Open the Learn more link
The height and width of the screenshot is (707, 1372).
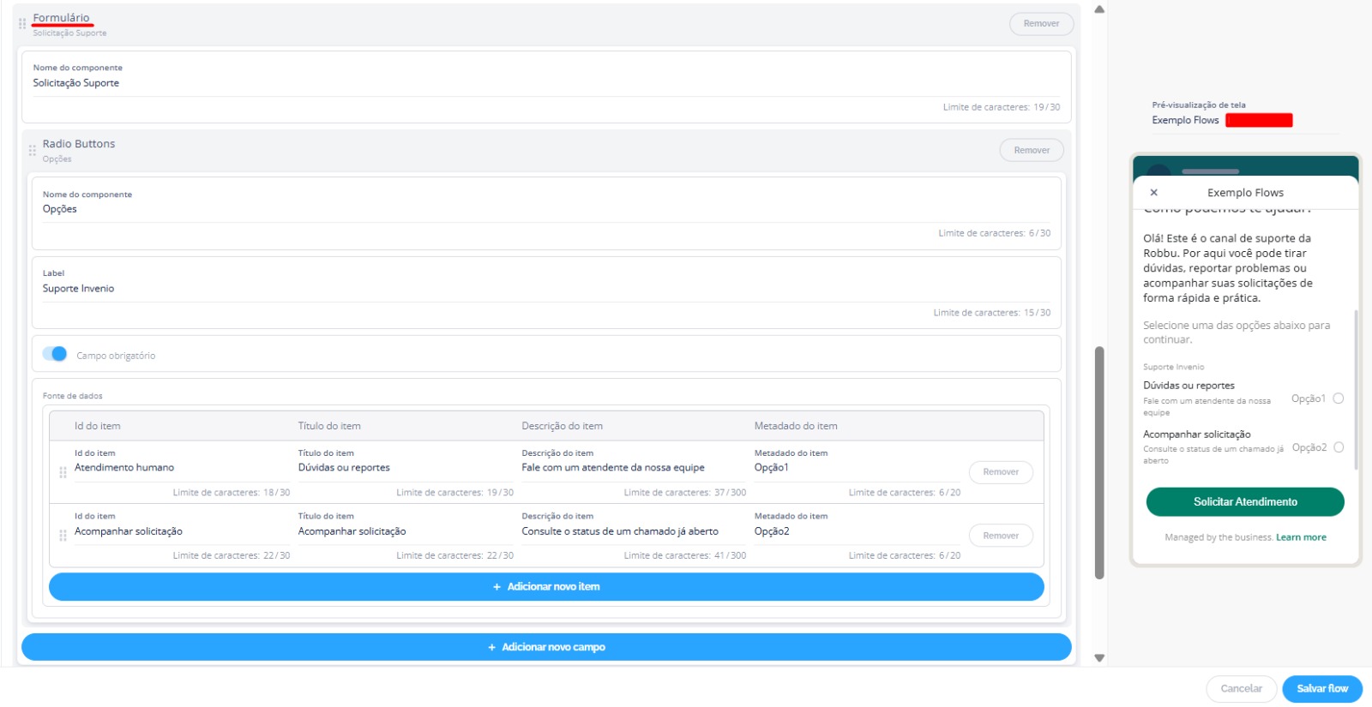tap(1301, 537)
